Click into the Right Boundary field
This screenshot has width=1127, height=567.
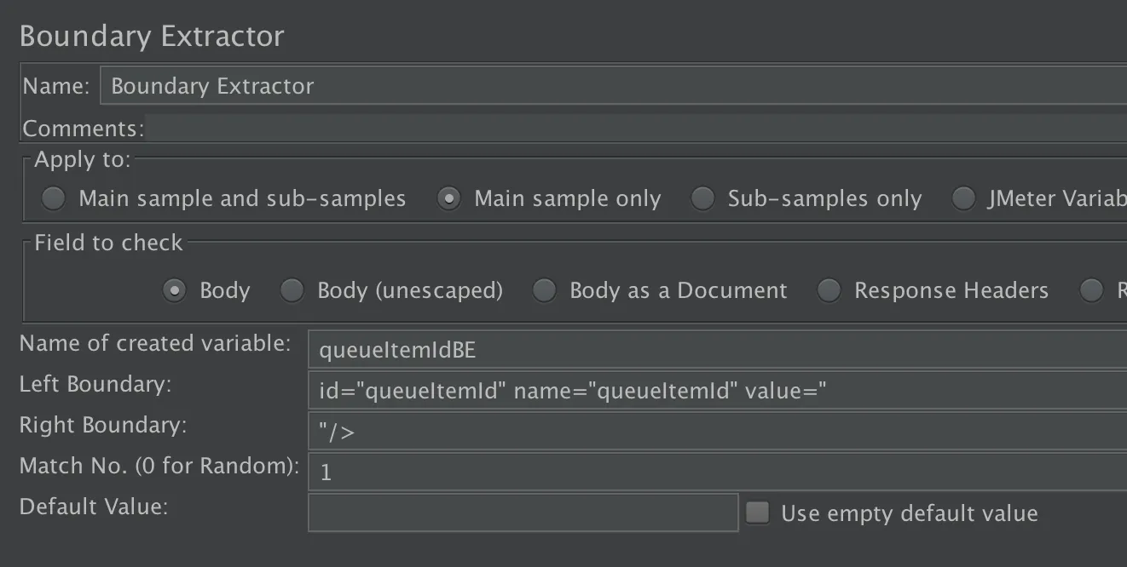point(716,432)
